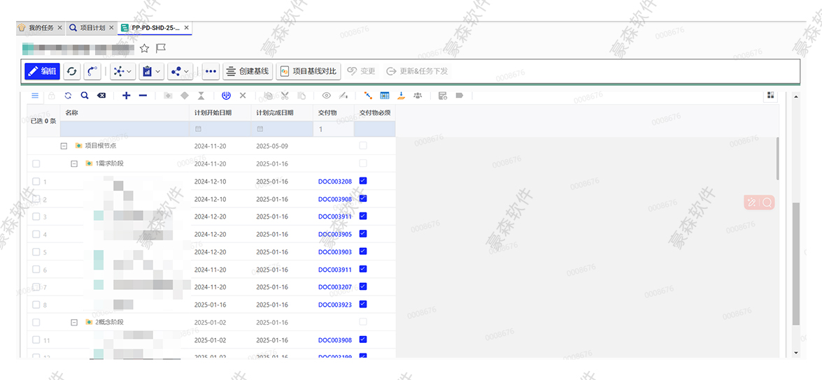Viewport: 822px width, 380px height.
Task: Open the three-dots more actions menu
Action: (x=211, y=71)
